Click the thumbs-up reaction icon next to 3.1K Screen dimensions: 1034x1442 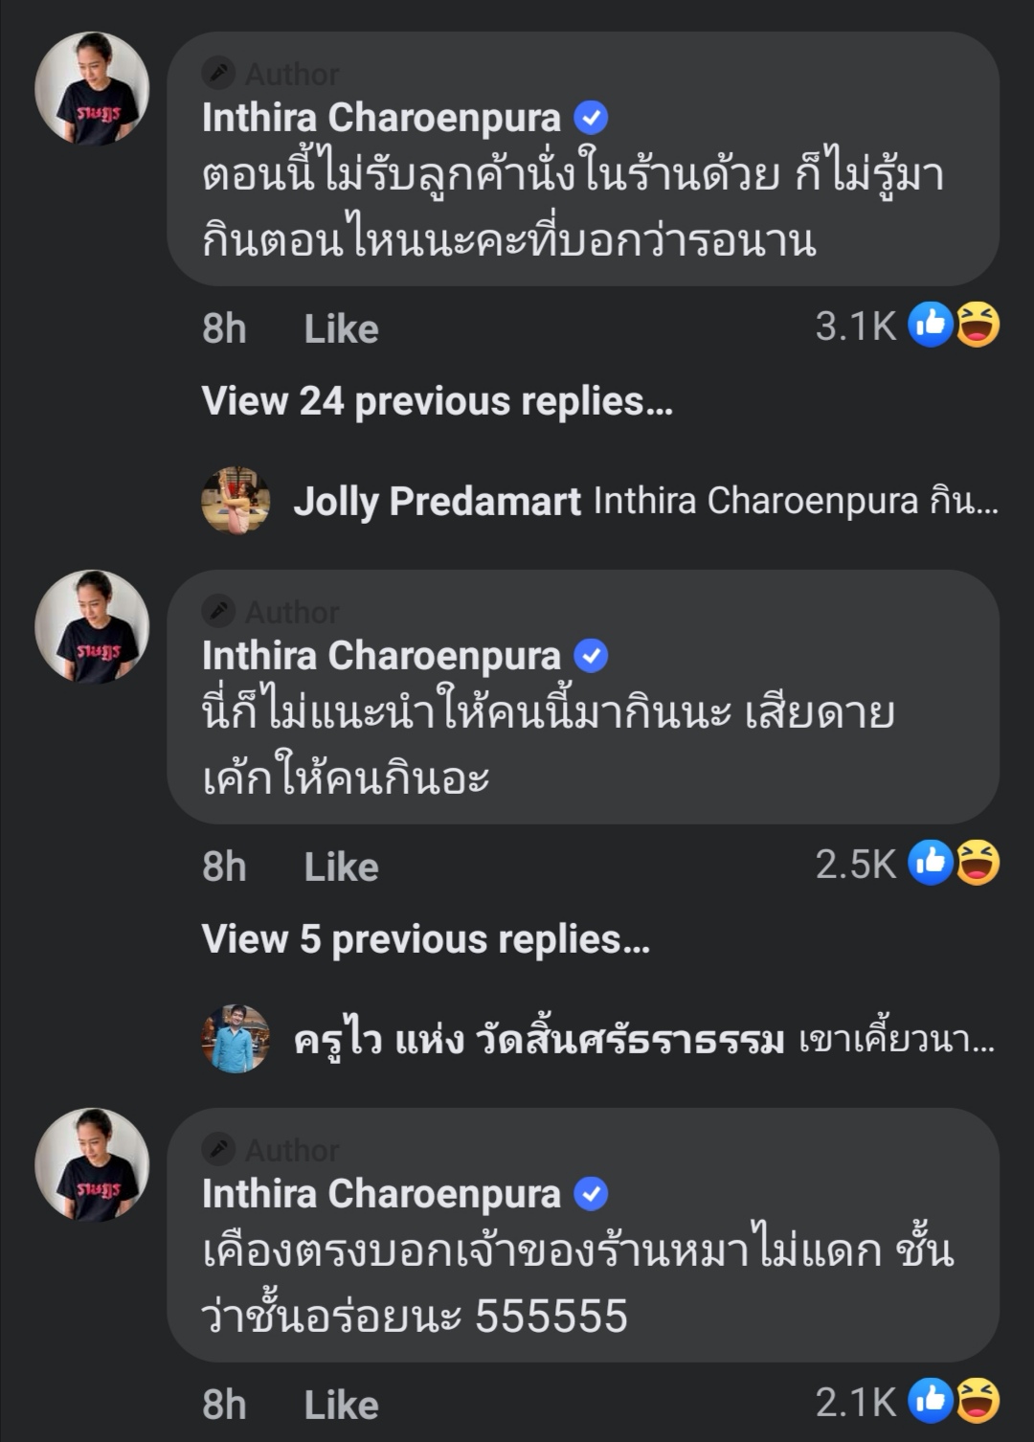tap(930, 325)
